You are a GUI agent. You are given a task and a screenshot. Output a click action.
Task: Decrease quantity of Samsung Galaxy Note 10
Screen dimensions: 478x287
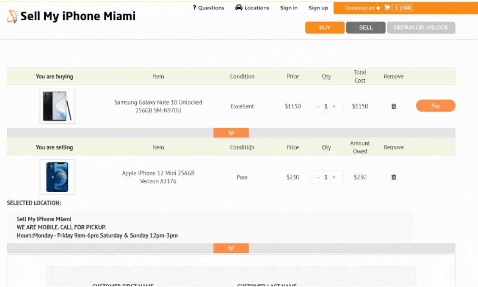[x=318, y=106]
